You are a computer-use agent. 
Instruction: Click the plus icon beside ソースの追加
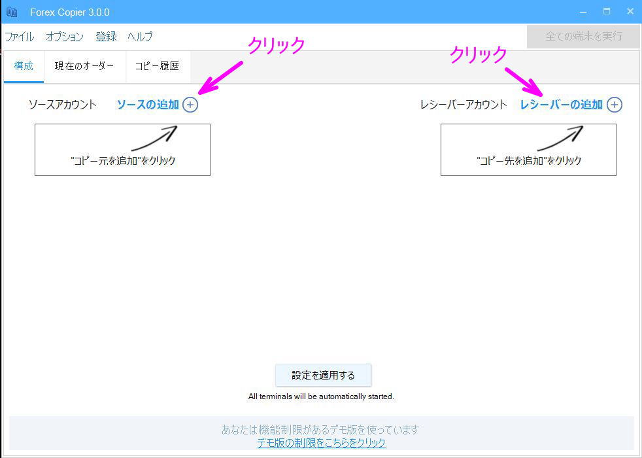(x=191, y=105)
